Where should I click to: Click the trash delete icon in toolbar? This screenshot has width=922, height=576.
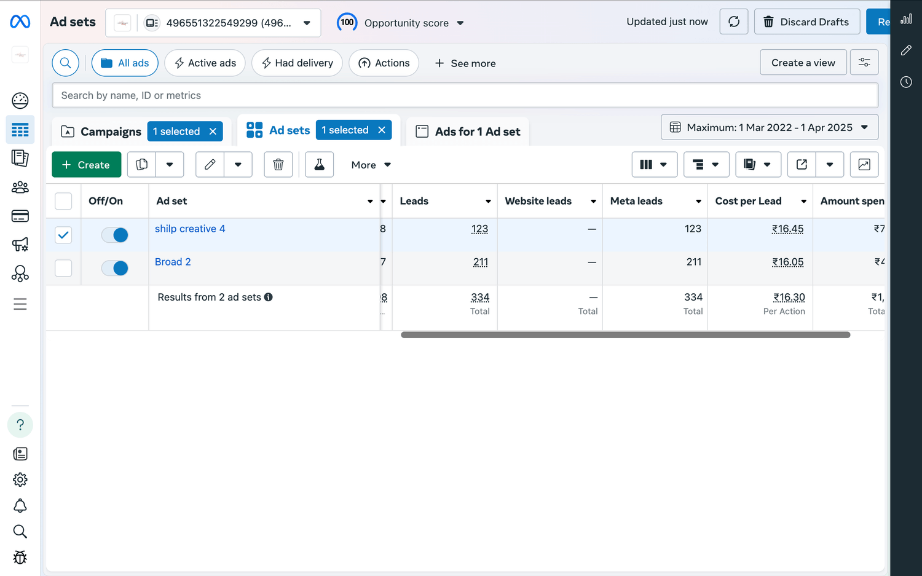[x=278, y=165]
